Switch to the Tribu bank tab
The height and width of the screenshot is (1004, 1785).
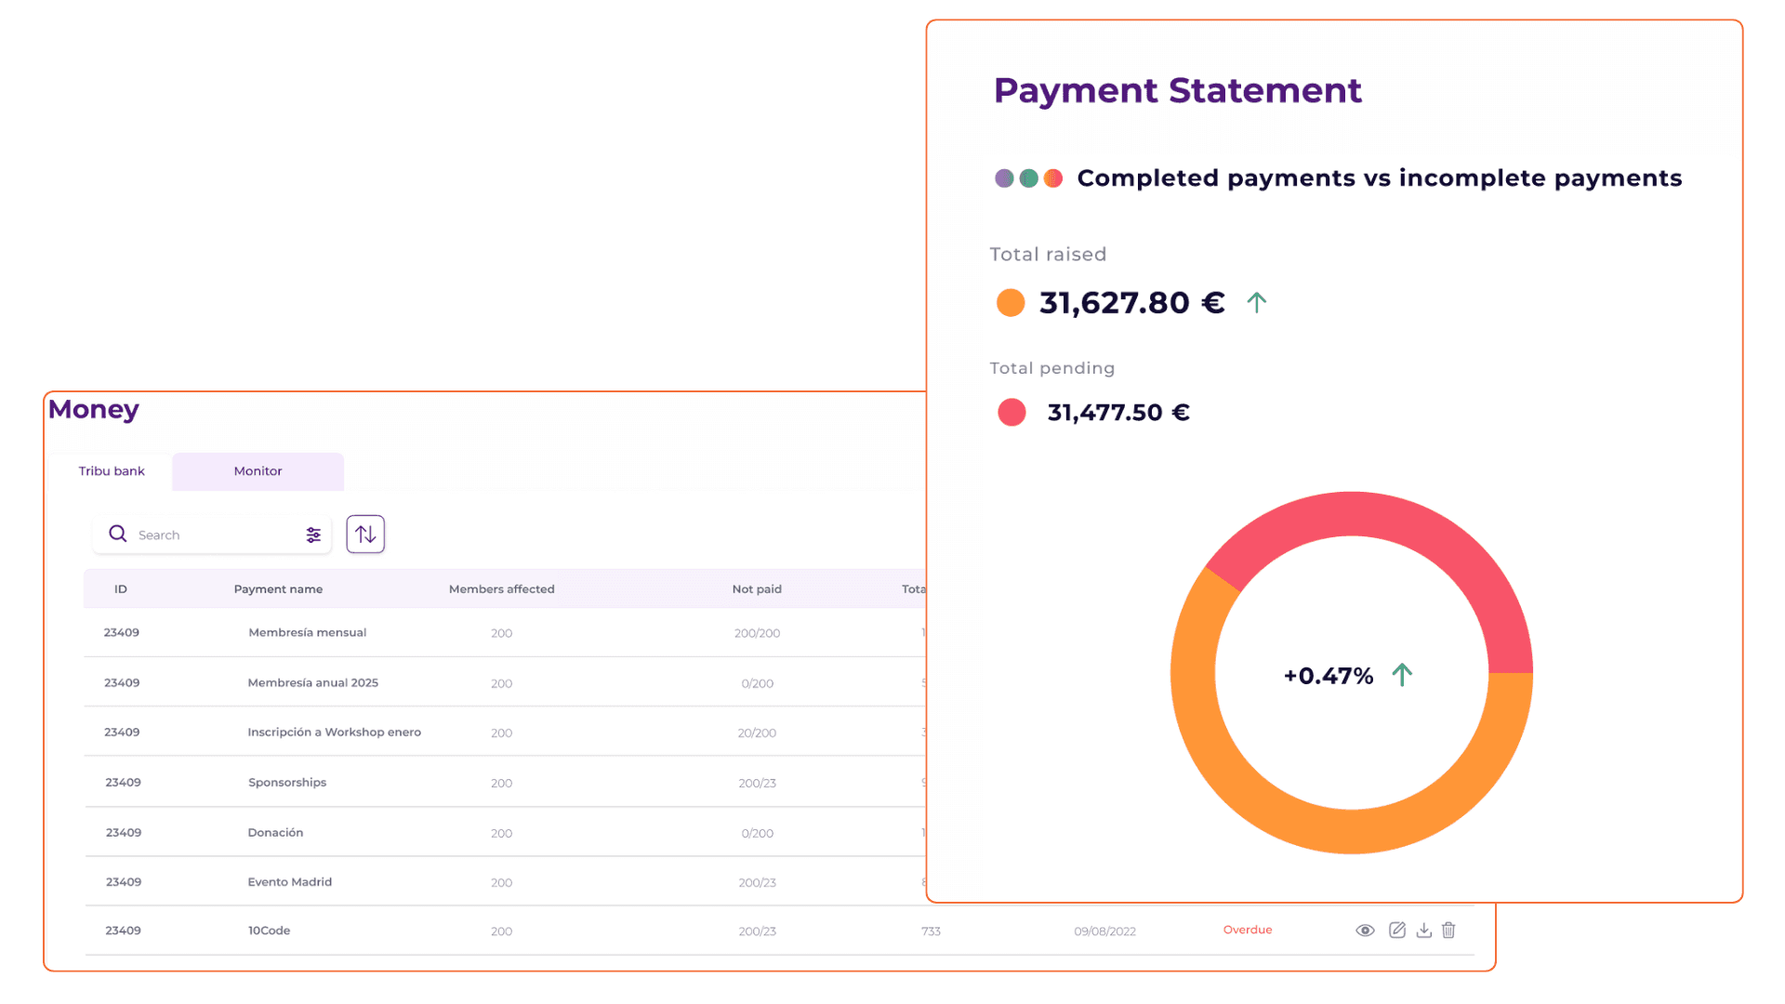coord(112,471)
